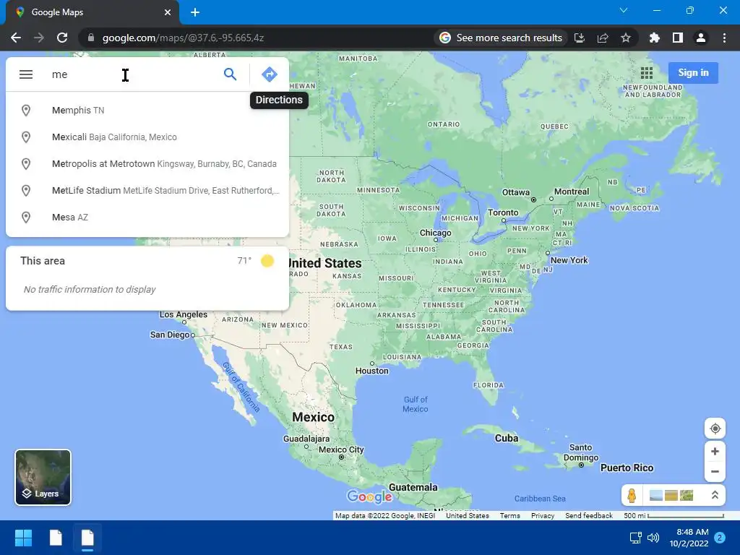The image size is (740, 555).
Task: Open the Layers satellite thumbnail
Action: point(43,477)
